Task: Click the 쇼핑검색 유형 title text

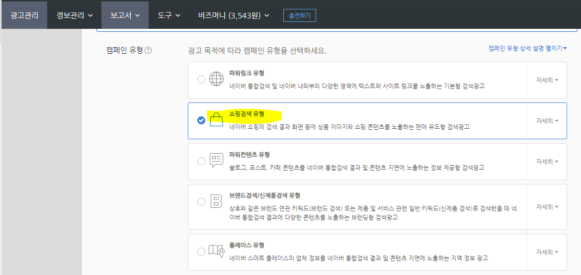Action: click(247, 114)
